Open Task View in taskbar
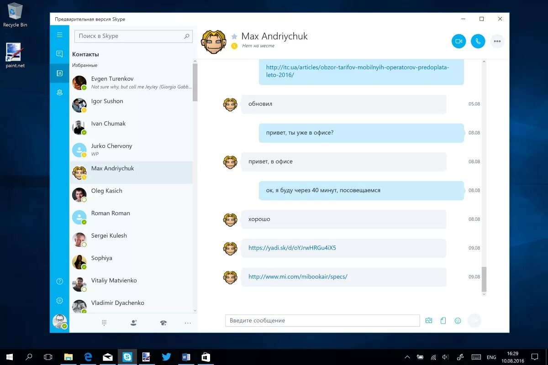 pos(48,357)
